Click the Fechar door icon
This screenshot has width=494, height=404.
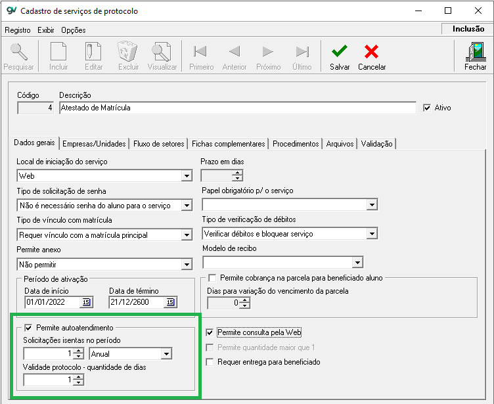point(476,52)
